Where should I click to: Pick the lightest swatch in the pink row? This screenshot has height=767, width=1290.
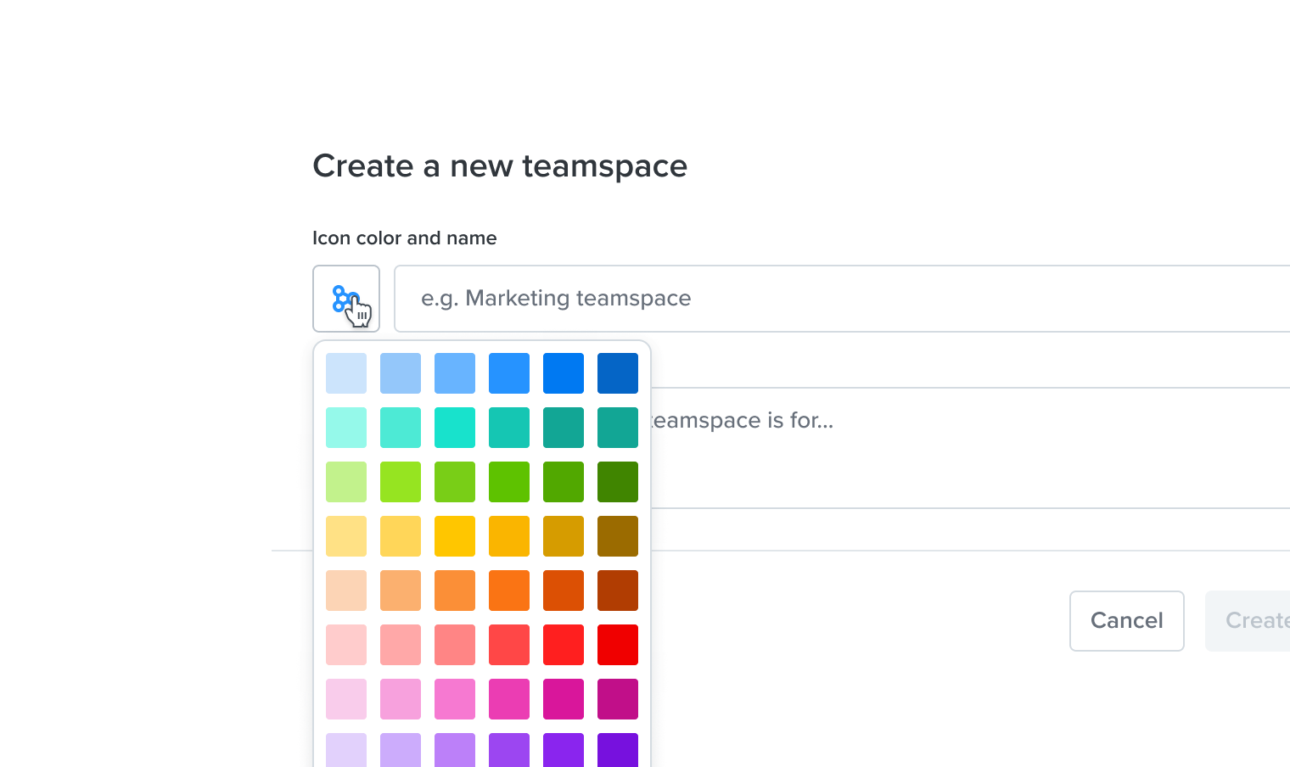coord(346,699)
